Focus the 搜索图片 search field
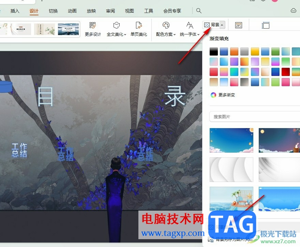300x247 pixels. point(255,117)
